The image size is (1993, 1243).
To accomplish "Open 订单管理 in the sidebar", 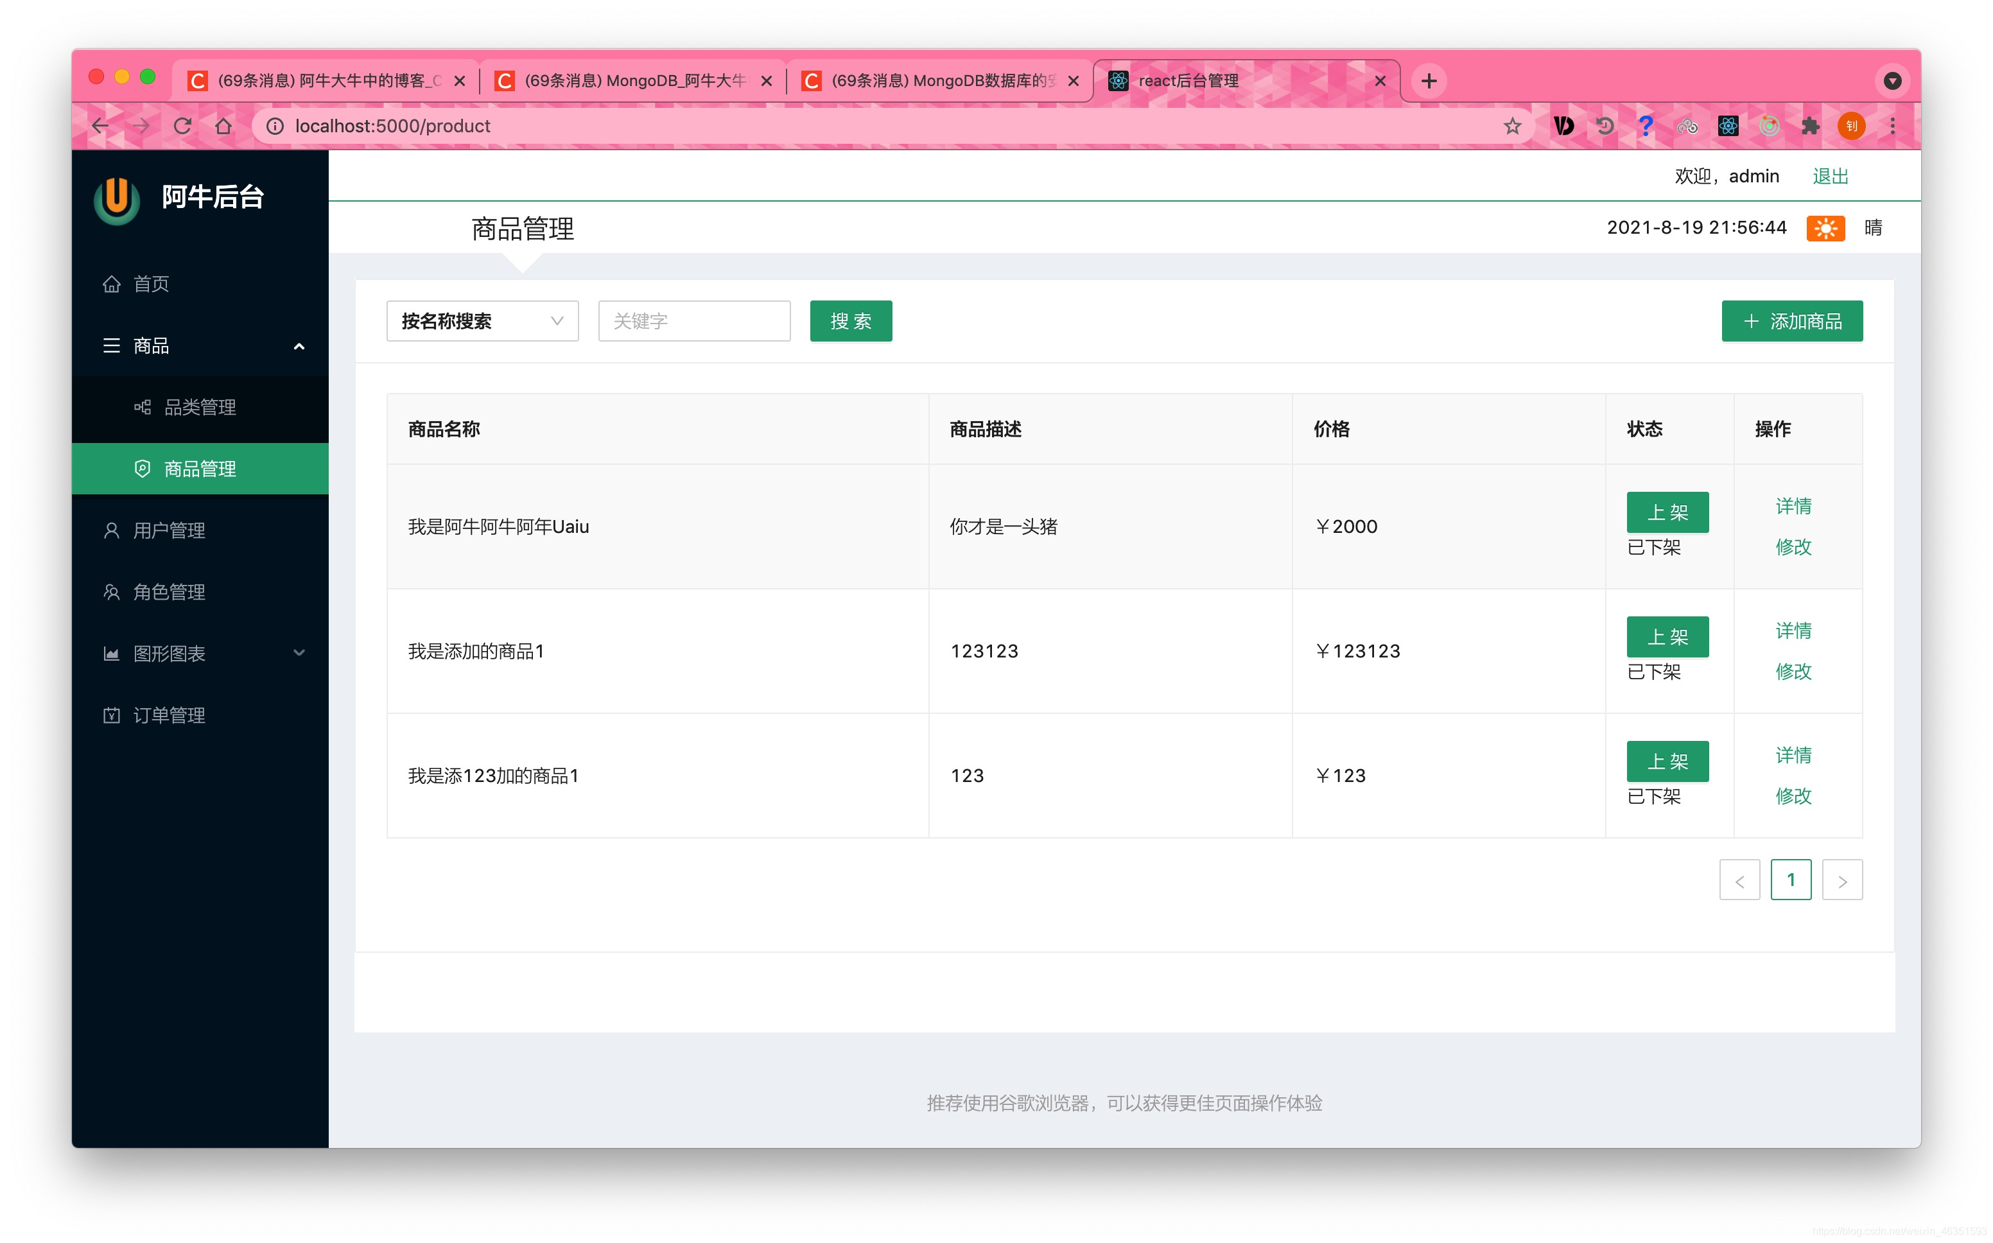I will pos(200,715).
